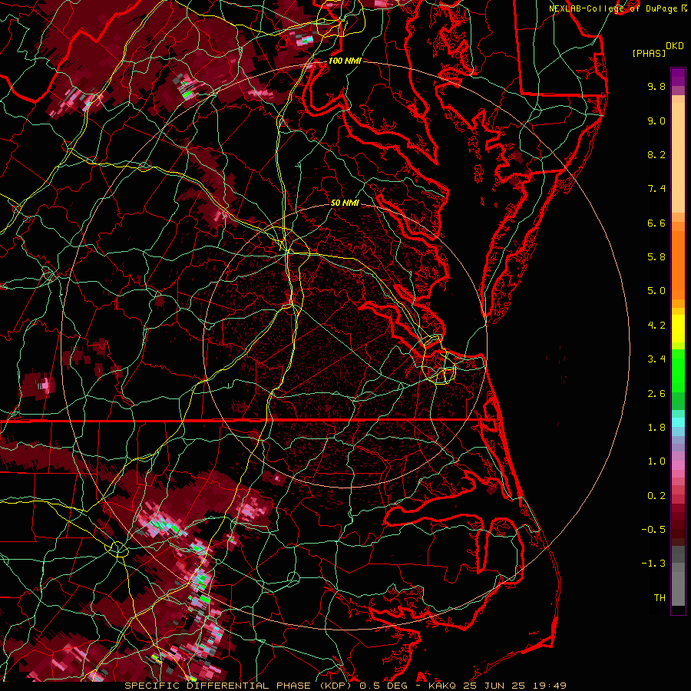Click the 9.8 value on the color scale

[656, 86]
